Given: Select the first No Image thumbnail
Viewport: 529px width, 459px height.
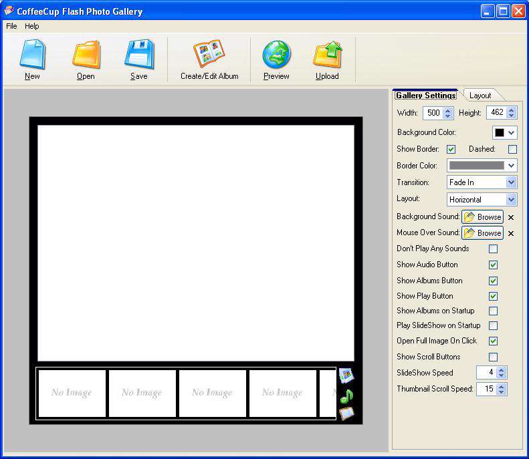Looking at the screenshot, I should [72, 393].
